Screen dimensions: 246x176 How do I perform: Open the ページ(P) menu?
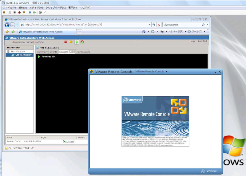[177, 32]
